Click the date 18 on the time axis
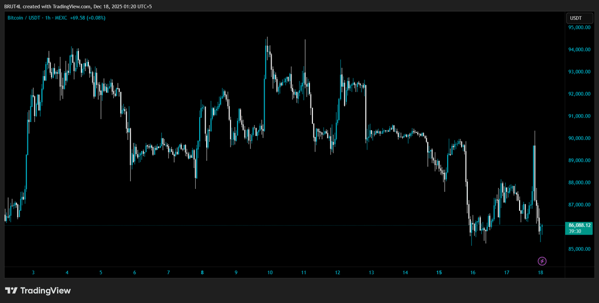Viewport: 599px width, 303px height. click(x=541, y=273)
